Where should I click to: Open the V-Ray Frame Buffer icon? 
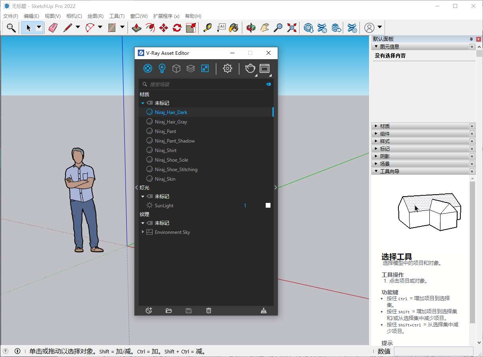tap(265, 68)
